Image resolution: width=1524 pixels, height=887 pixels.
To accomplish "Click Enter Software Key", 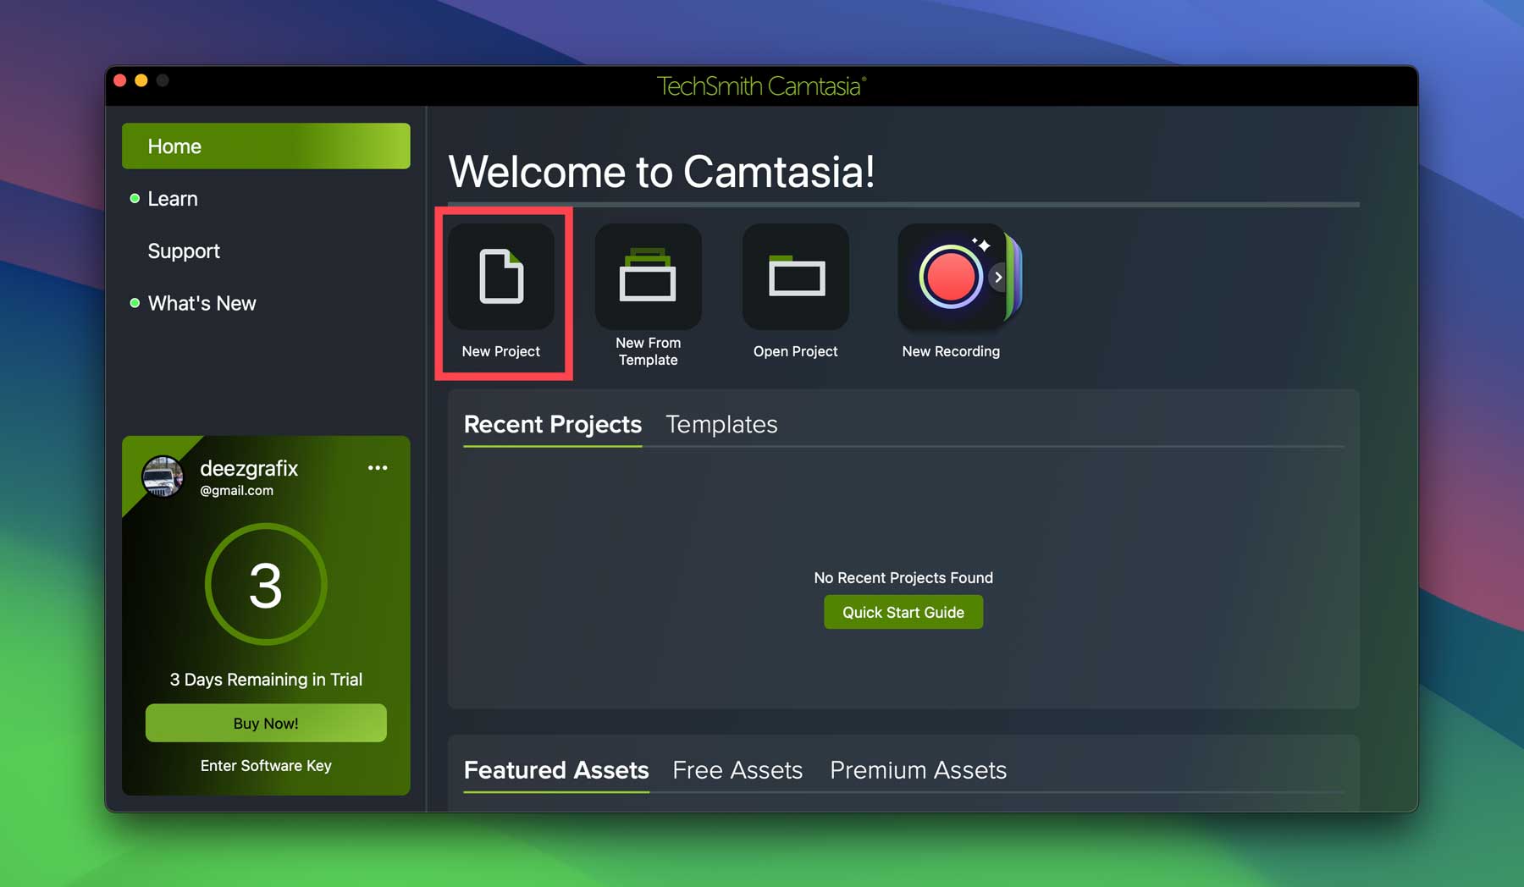I will tap(265, 765).
